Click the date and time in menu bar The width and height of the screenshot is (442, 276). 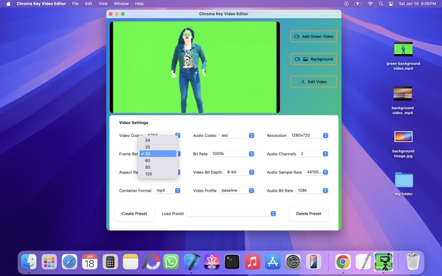[x=417, y=4]
